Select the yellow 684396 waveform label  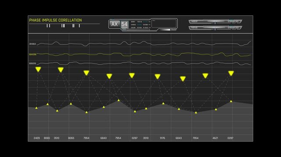tap(32, 55)
